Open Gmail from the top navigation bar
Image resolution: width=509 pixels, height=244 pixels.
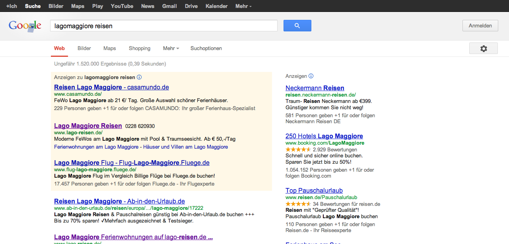pos(169,6)
